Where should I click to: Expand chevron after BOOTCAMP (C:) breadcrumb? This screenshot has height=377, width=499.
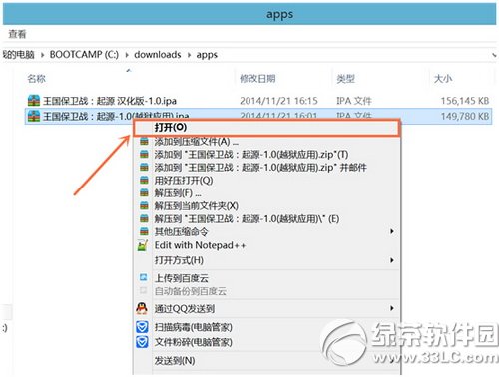tap(127, 55)
